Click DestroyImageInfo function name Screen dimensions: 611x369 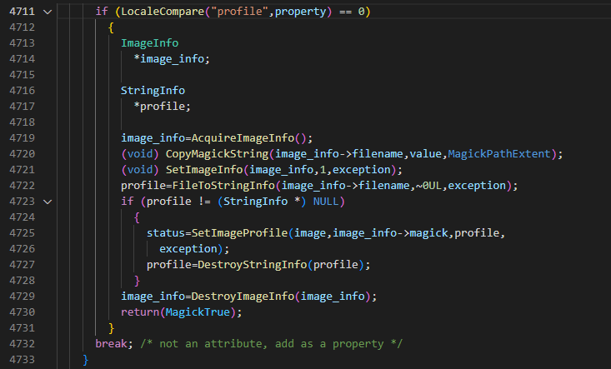[243, 297]
